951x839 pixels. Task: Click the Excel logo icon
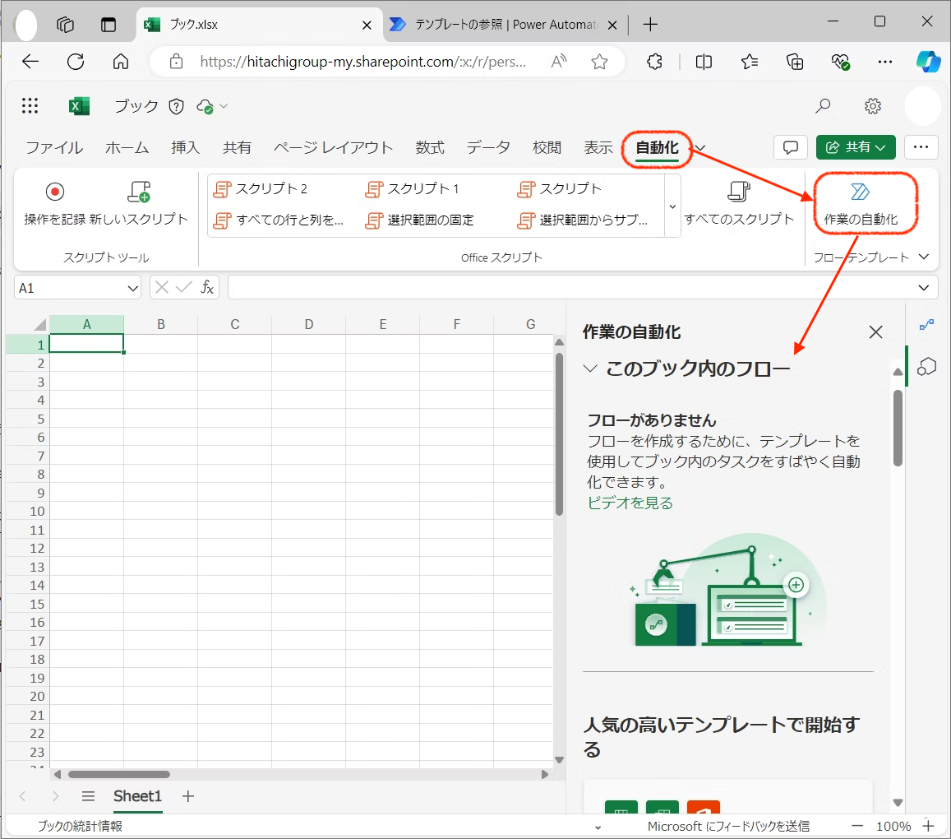click(79, 106)
